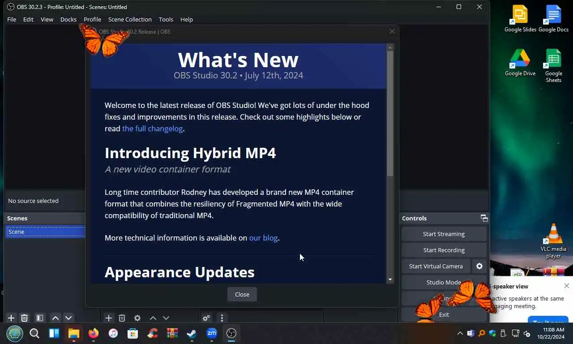
Task: Move source up arrow in Sources toolbar
Action: (153, 318)
